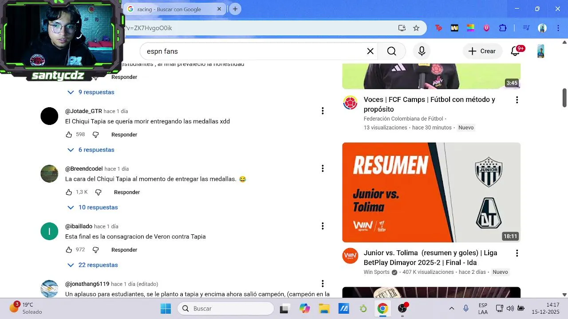Open the media control icon in toolbar

point(526,28)
